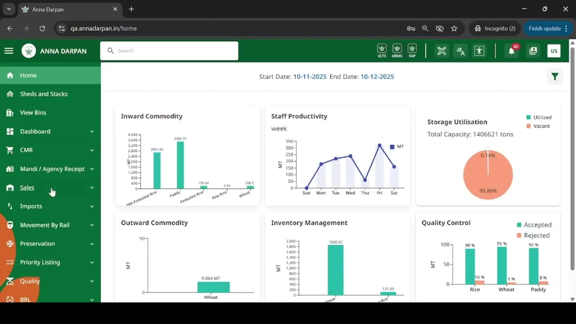This screenshot has height=324, width=576.
Task: Open the contacts library icon
Action: tap(533, 51)
